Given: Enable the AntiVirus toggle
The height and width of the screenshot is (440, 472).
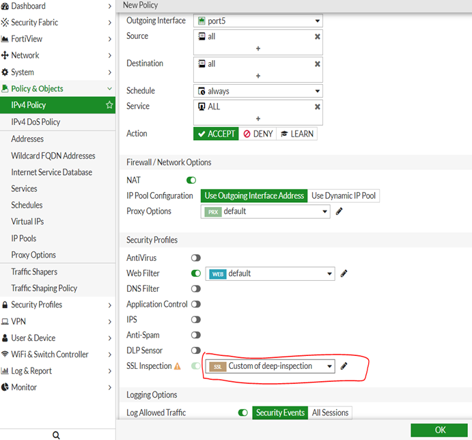Looking at the screenshot, I should click(196, 258).
